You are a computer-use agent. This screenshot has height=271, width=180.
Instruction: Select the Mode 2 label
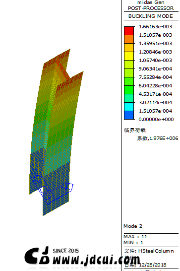point(133,226)
